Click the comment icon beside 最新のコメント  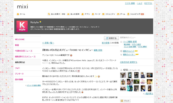(121, 51)
